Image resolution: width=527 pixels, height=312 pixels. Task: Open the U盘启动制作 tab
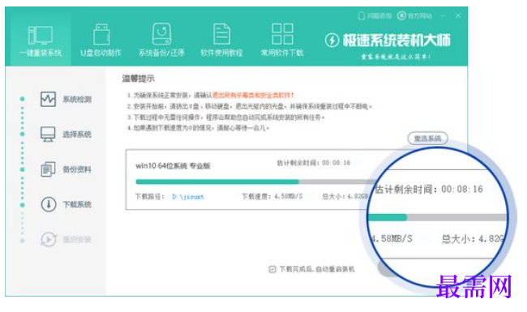[101, 41]
